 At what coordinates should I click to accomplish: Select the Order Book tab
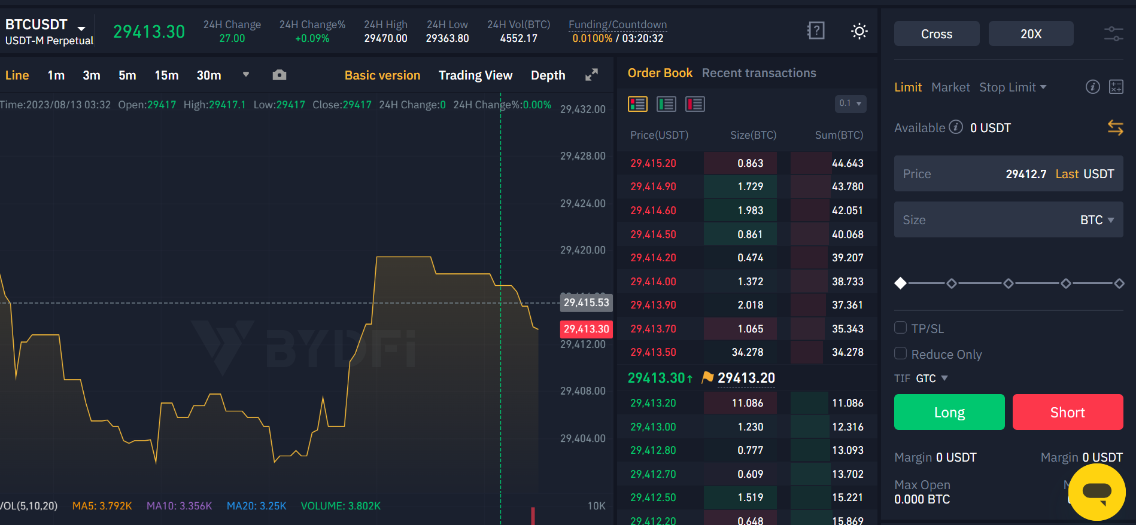[660, 73]
